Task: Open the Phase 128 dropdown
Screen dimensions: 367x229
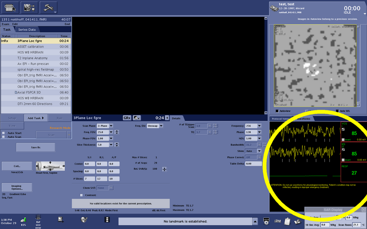Action: point(259,132)
